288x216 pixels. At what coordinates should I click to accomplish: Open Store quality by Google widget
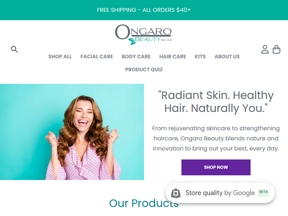pyautogui.click(x=220, y=193)
